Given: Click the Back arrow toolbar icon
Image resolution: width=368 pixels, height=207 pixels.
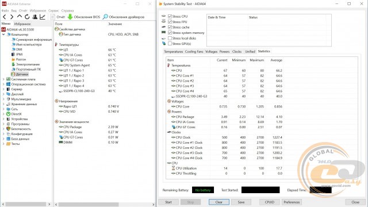Looking at the screenshot, I should tap(5, 17).
